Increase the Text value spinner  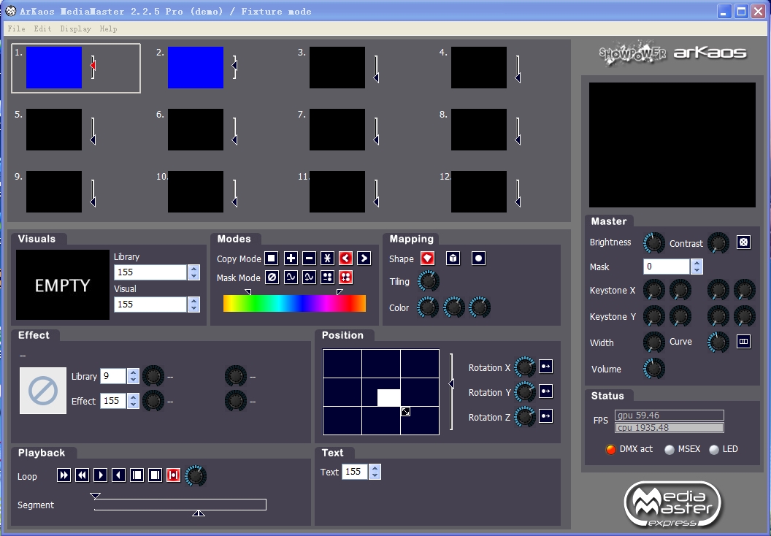[x=375, y=468]
